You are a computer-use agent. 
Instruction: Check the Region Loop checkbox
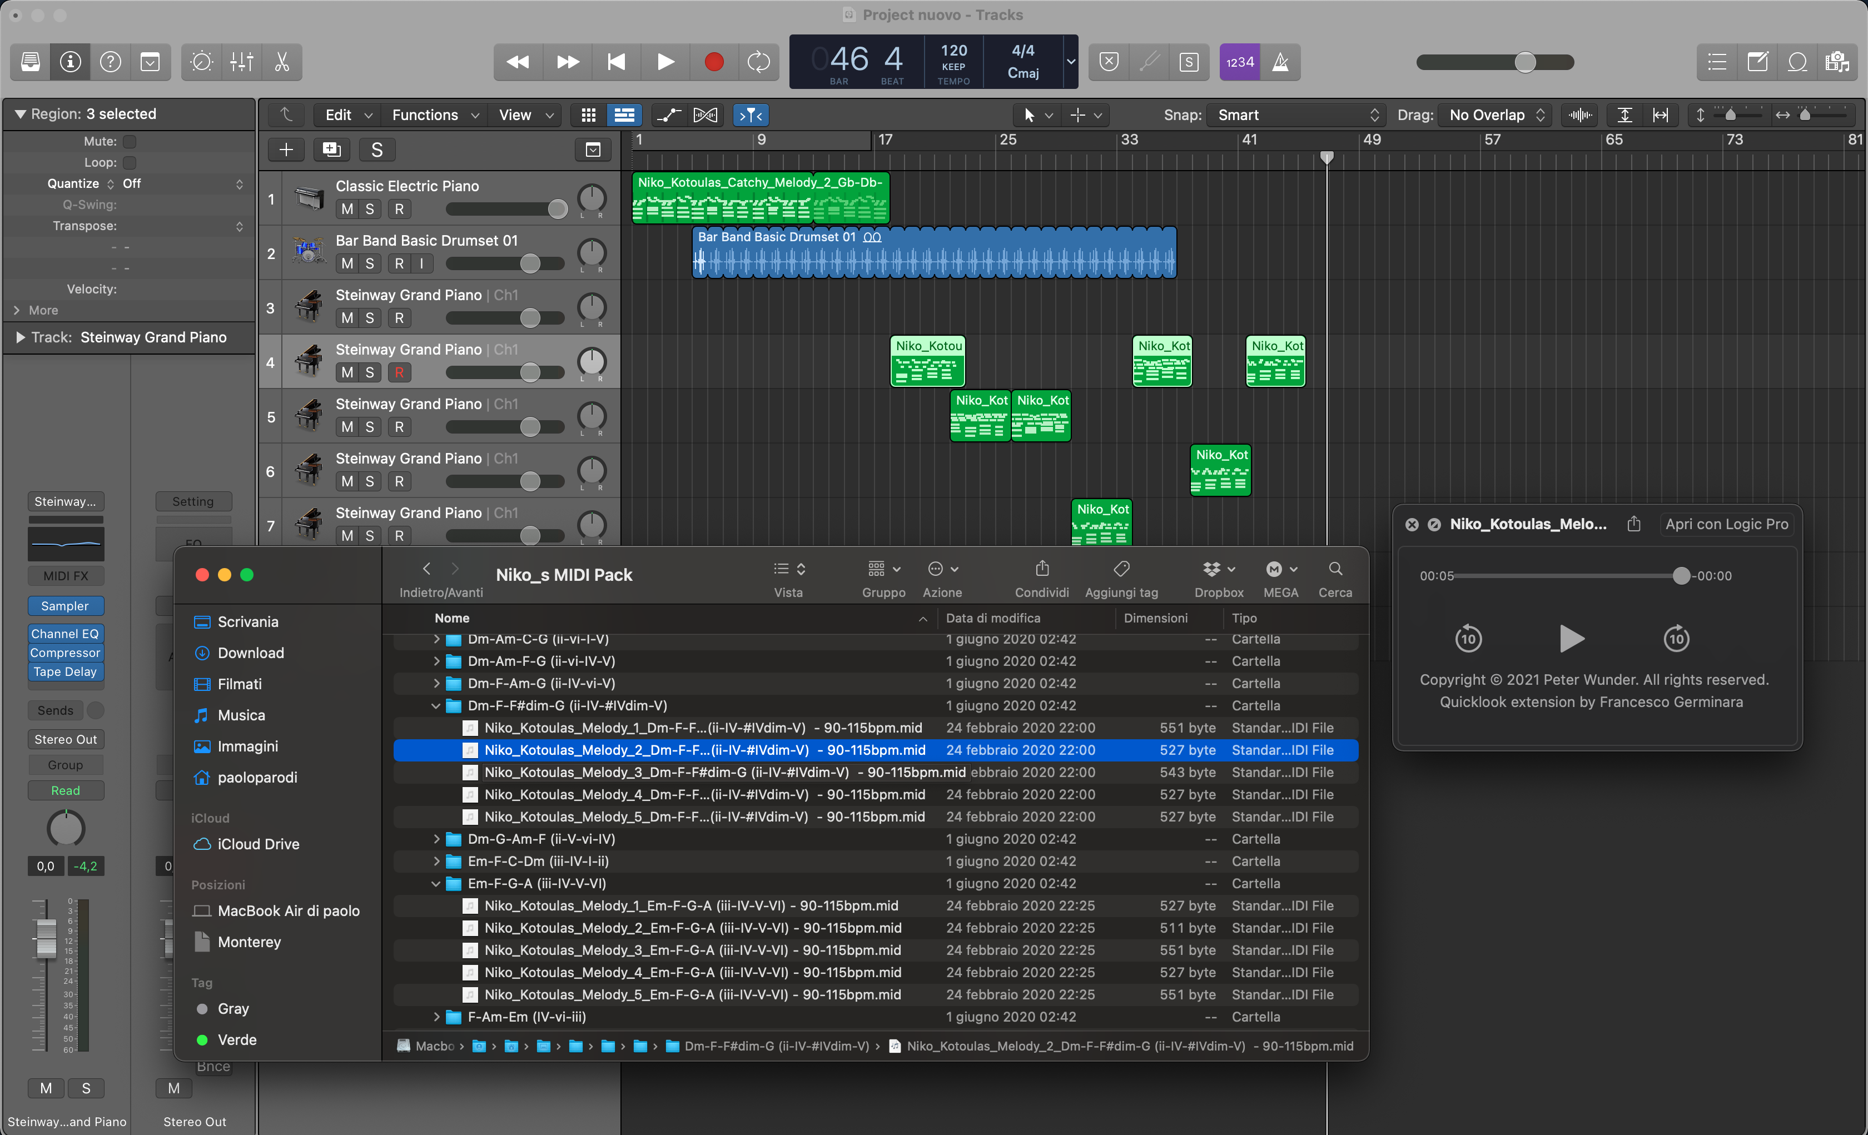[x=130, y=163]
